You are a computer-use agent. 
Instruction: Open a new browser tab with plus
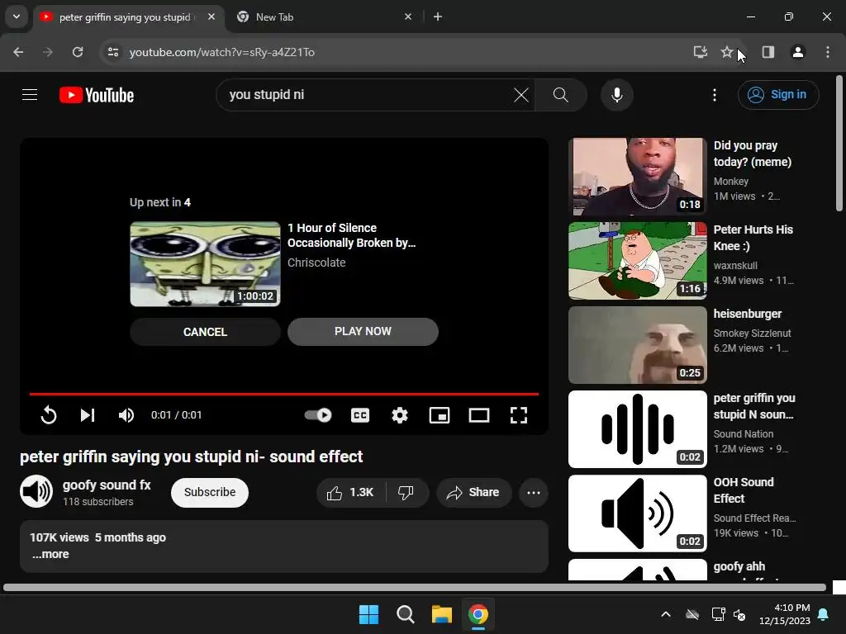coord(438,17)
